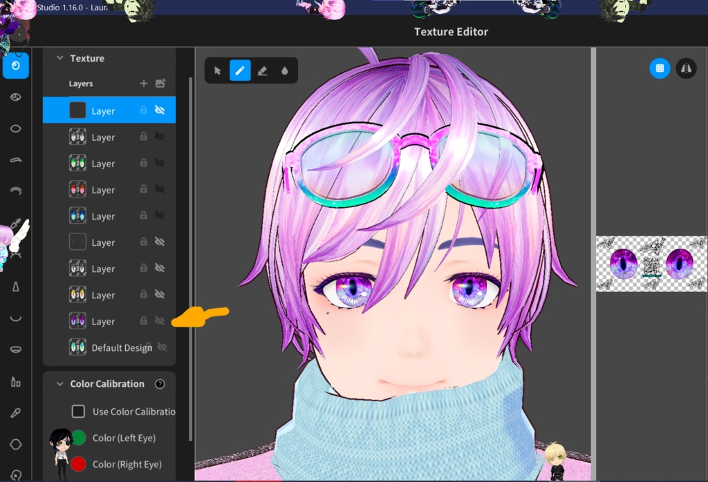Show the Default Design layer

[x=162, y=347]
